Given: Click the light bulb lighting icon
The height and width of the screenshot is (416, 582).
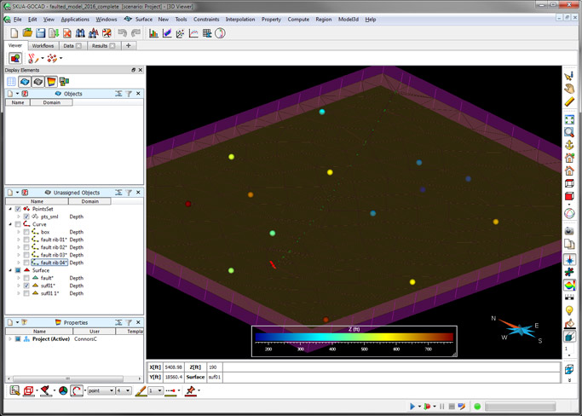Looking at the screenshot, I should pyautogui.click(x=569, y=310).
